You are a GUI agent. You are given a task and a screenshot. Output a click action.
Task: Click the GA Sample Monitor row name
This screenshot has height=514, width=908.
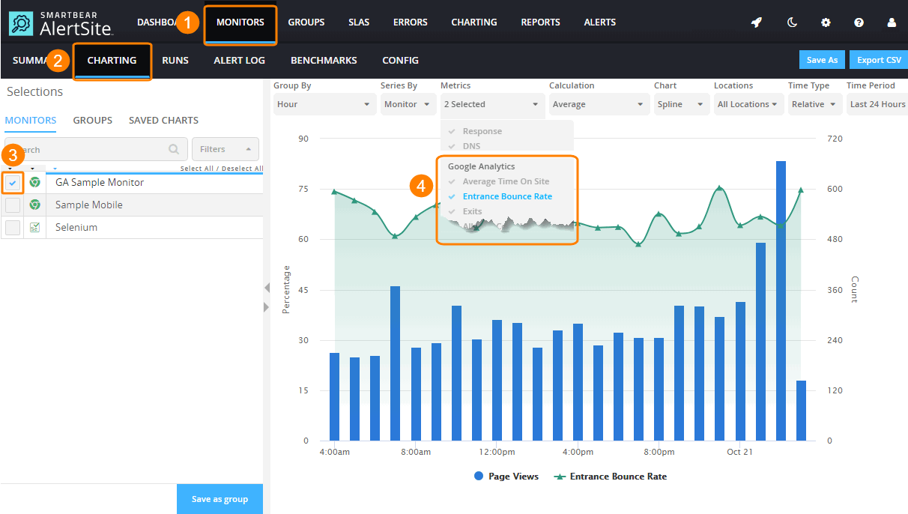tap(100, 182)
